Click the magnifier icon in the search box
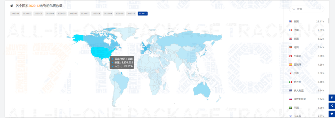Viewport: 335px width, 118px height. click(294, 9)
